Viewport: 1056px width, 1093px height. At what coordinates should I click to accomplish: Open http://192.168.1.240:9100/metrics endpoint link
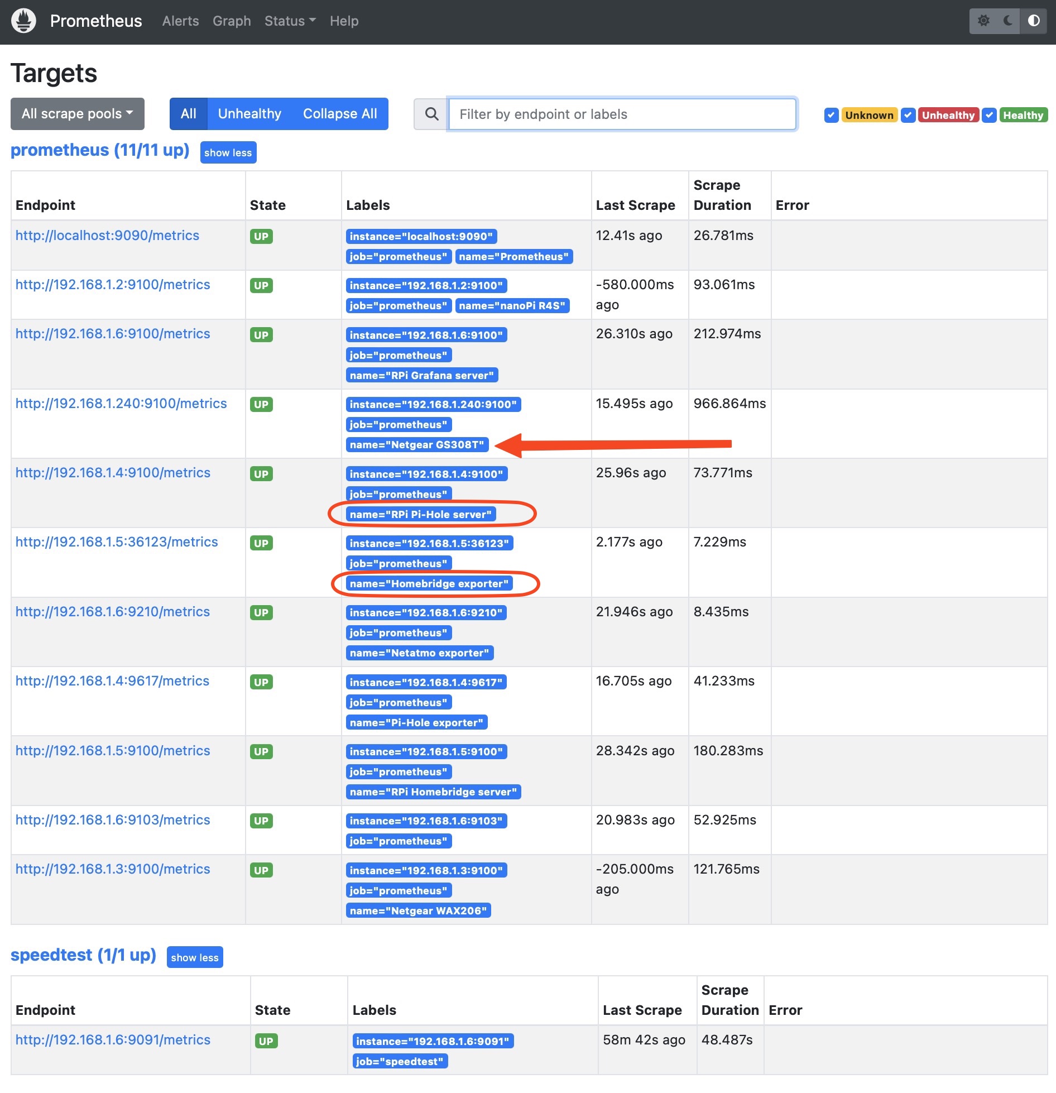[121, 404]
